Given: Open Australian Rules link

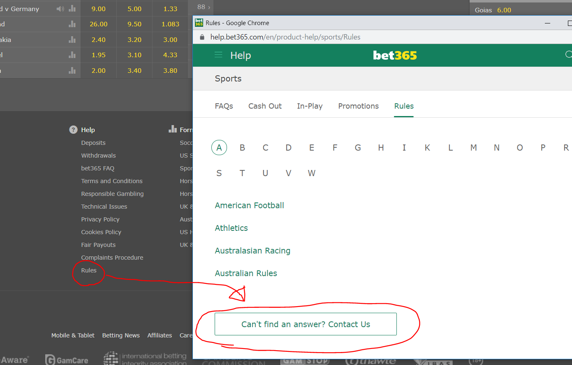Looking at the screenshot, I should click(246, 273).
